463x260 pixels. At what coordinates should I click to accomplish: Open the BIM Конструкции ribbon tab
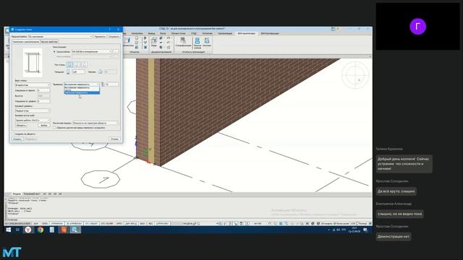tap(270, 33)
